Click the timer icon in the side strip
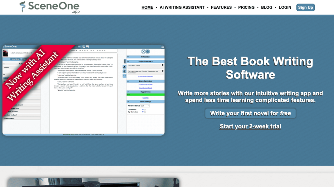 pos(125,71)
